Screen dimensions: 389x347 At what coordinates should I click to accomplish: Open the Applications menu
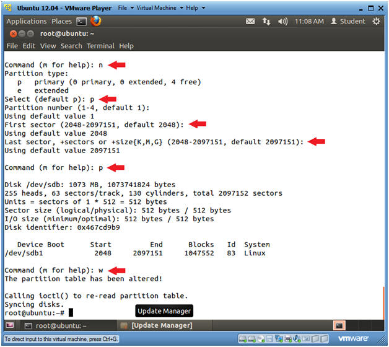[x=27, y=21]
